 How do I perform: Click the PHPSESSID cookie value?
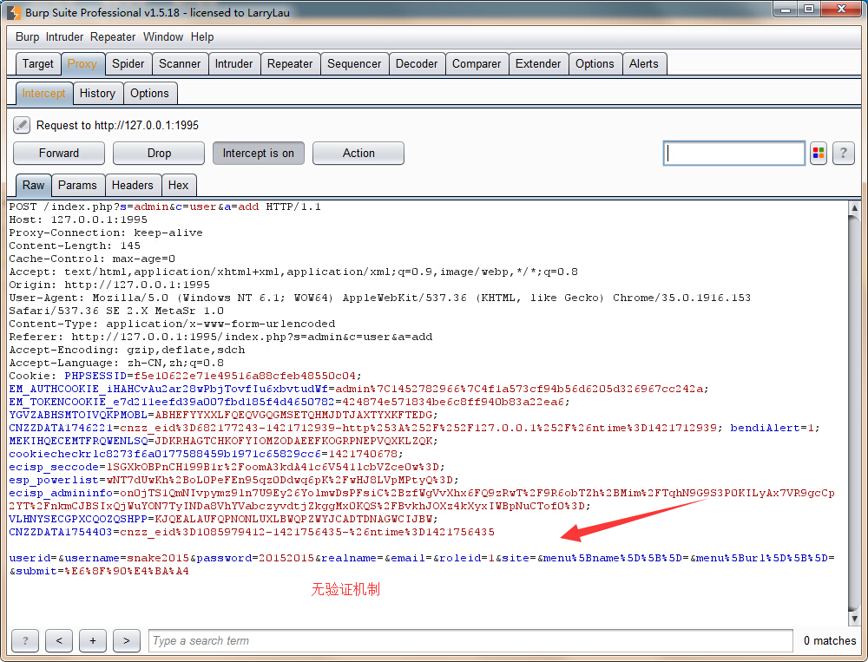tap(244, 376)
